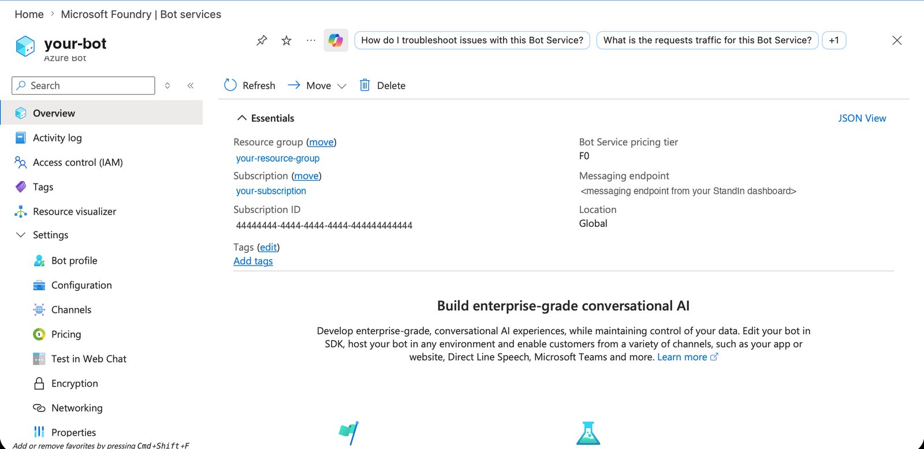924x449 pixels.
Task: Select the Subscription ID value text
Action: 324,226
